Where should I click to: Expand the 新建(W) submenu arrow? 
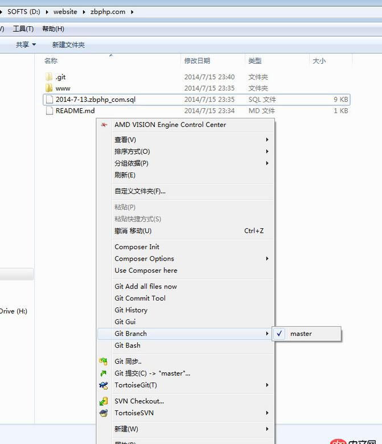coord(267,429)
